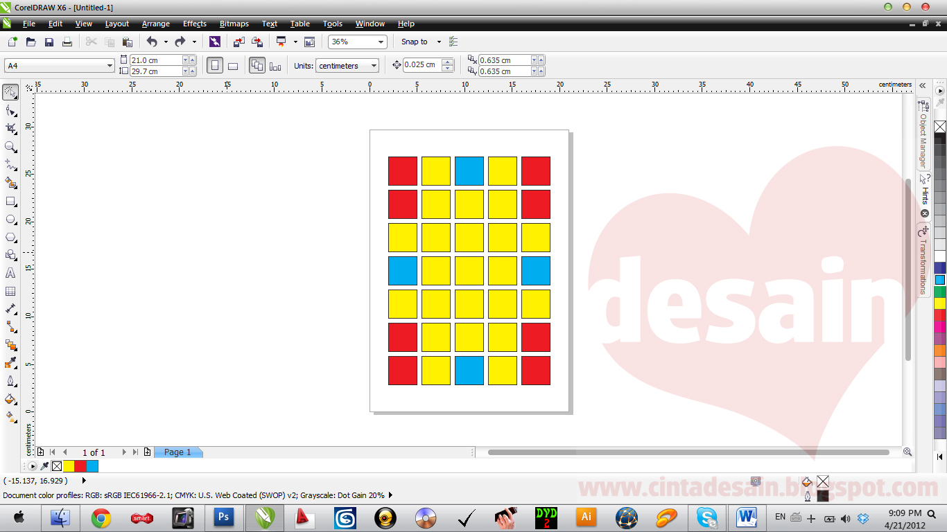Select the Zoom tool

[10, 146]
